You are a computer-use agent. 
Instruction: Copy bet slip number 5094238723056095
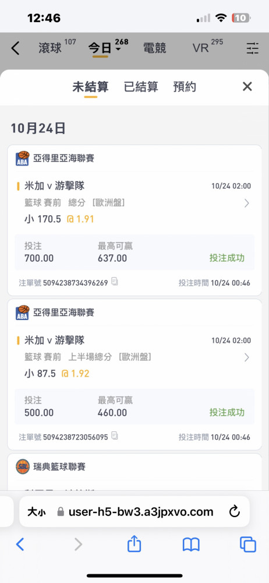coord(115,436)
